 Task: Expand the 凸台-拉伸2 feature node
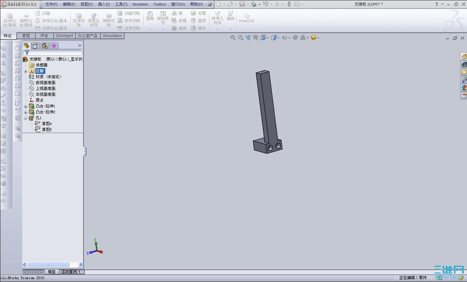[26, 112]
